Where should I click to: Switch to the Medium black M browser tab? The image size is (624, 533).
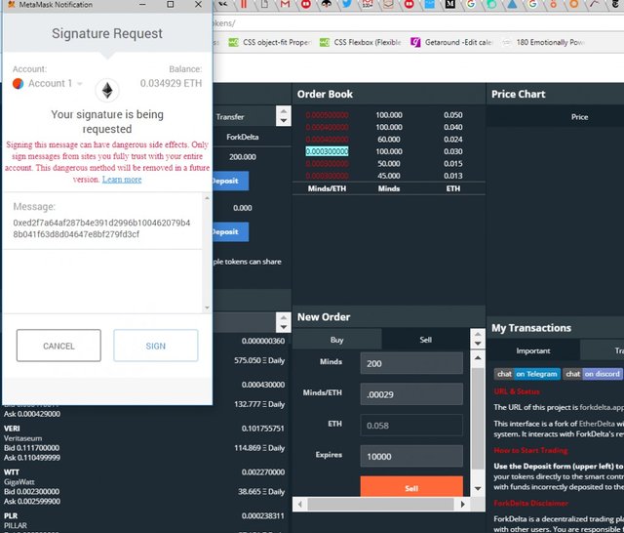click(x=449, y=4)
